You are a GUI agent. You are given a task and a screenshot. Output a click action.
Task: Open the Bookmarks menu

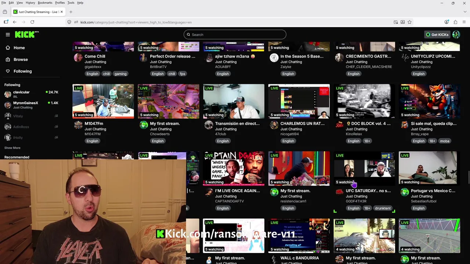pos(45,3)
